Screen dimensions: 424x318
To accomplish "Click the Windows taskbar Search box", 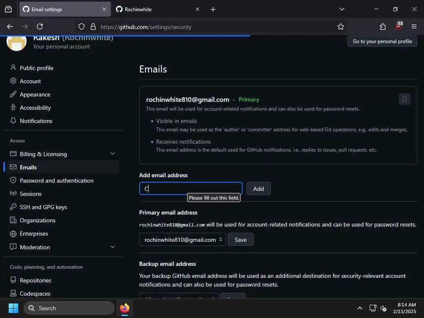I will 69,308.
